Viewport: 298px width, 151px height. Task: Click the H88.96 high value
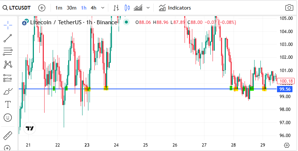tap(161, 22)
